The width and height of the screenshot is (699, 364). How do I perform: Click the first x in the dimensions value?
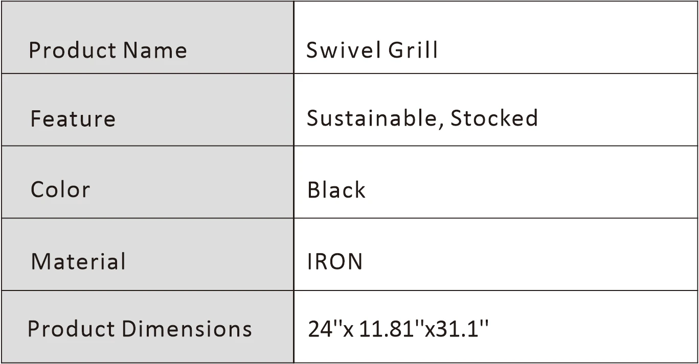point(348,331)
